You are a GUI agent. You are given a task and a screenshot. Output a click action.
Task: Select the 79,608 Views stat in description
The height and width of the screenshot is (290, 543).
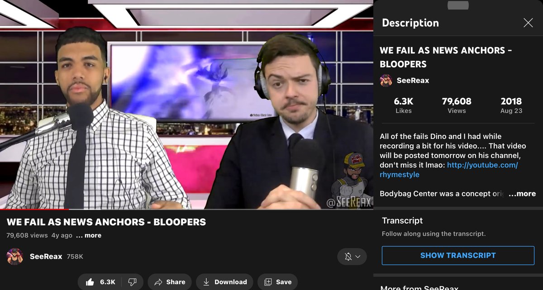pos(457,105)
